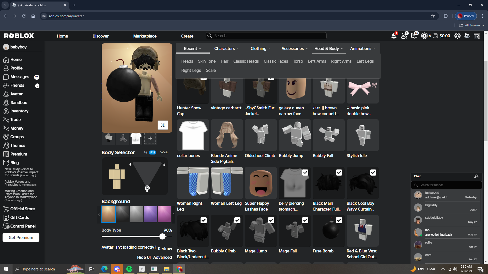
Task: Open the Advanced avatar settings link
Action: click(163, 257)
